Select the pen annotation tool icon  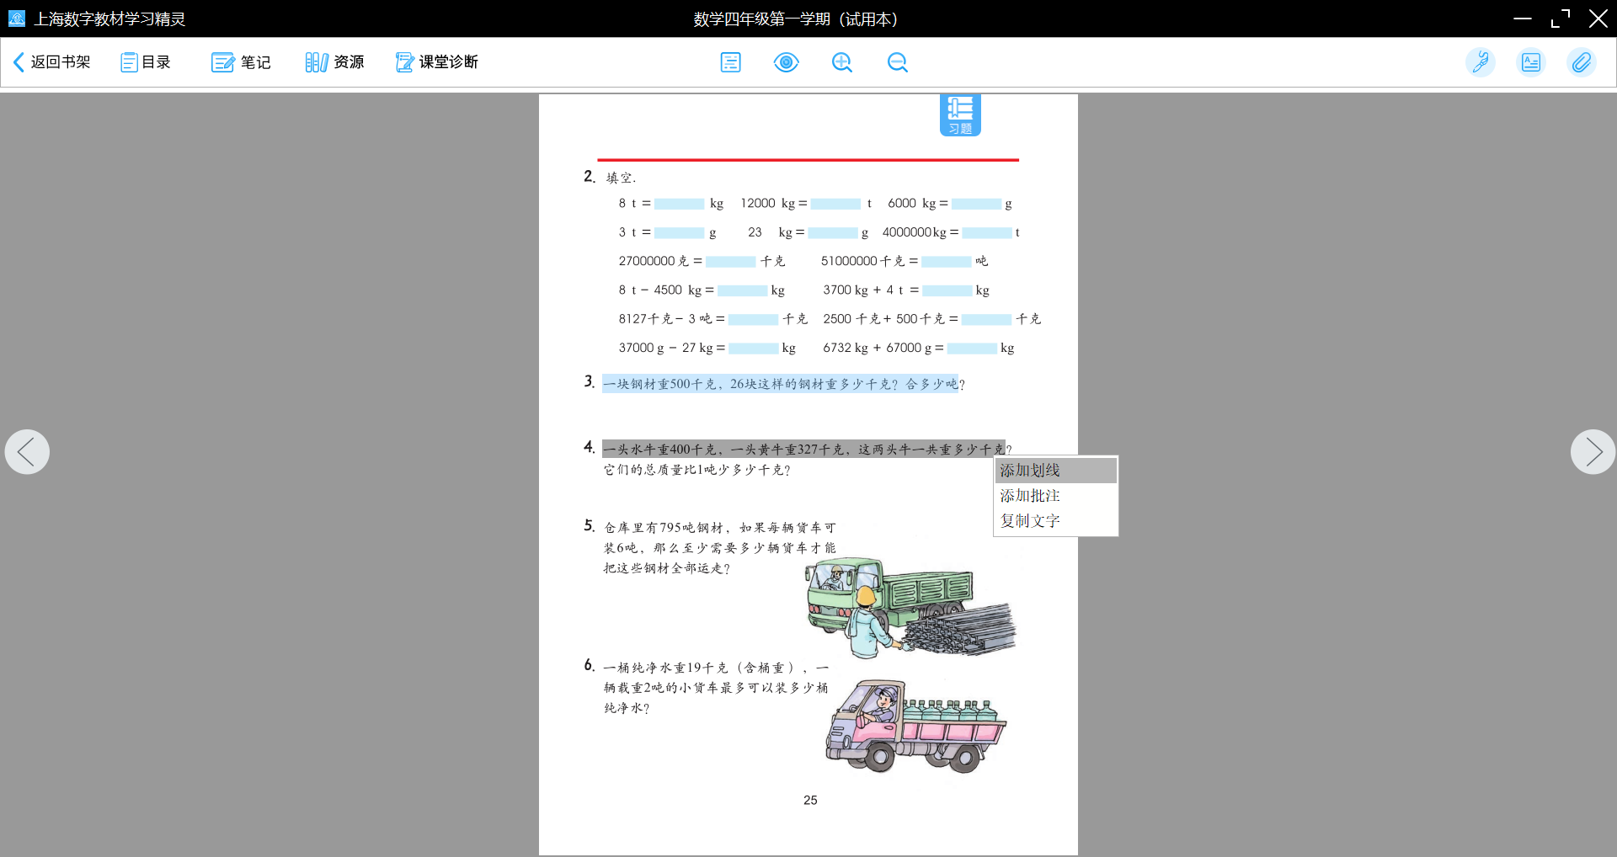coord(1480,62)
